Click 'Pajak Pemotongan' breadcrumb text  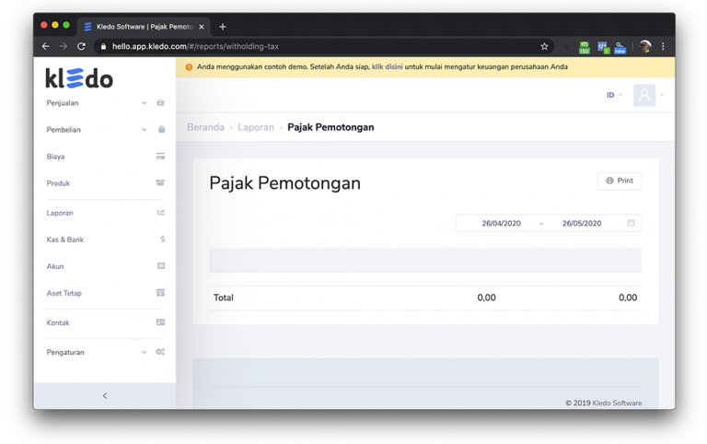tap(330, 127)
